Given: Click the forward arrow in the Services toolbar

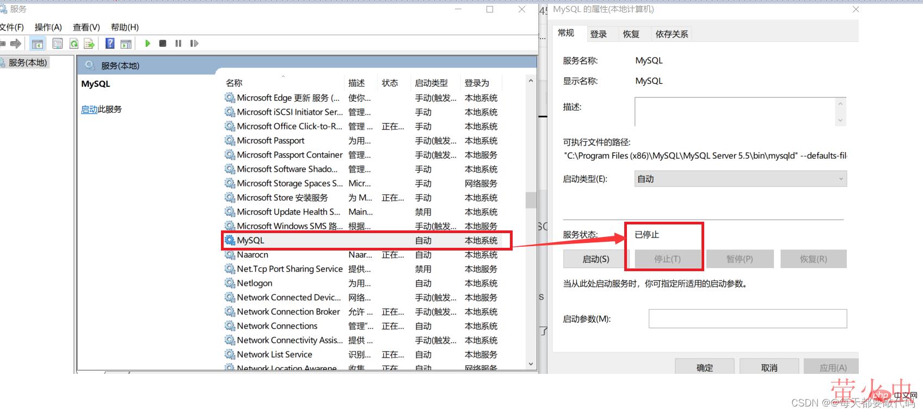Looking at the screenshot, I should tap(16, 43).
